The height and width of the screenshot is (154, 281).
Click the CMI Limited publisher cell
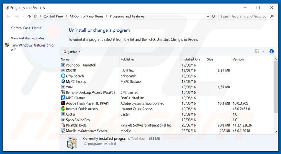click(x=129, y=92)
